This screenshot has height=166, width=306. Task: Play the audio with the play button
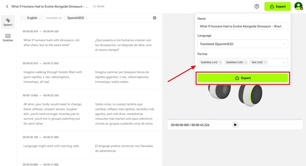[x=235, y=125]
